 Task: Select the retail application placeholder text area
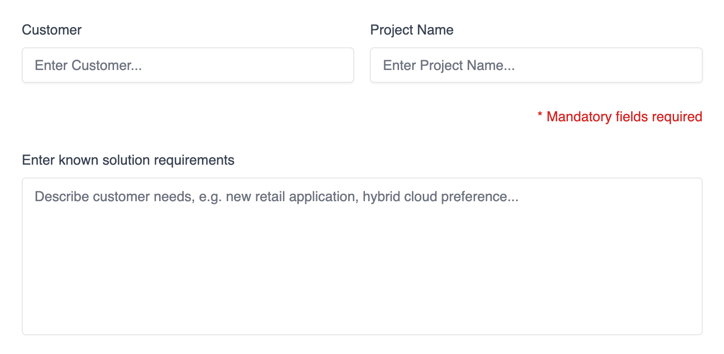[x=277, y=196]
